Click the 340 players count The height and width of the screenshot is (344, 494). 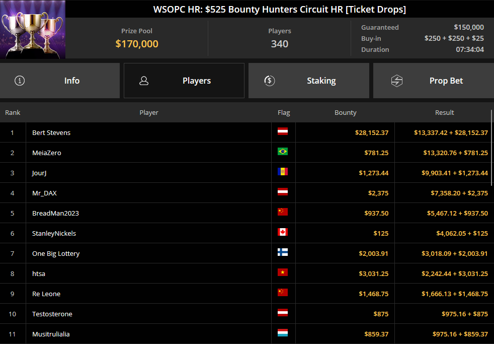[x=280, y=44]
